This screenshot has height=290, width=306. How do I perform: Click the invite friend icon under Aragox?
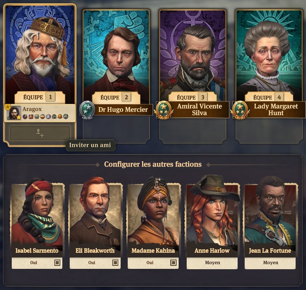click(40, 133)
